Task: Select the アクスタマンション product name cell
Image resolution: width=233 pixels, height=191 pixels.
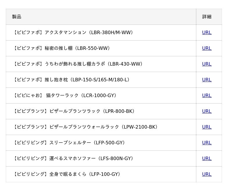Action: click(73, 33)
